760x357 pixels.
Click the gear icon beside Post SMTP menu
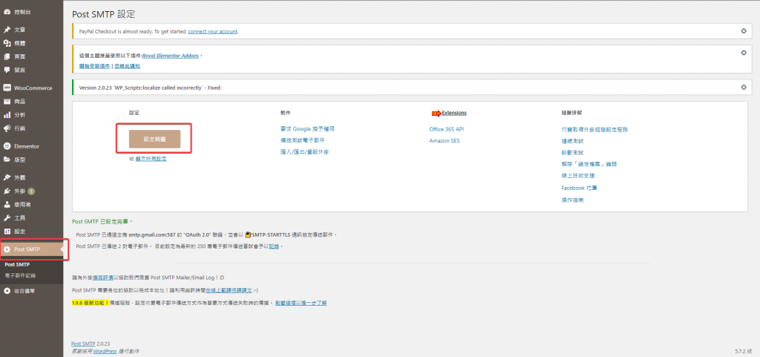click(x=7, y=249)
